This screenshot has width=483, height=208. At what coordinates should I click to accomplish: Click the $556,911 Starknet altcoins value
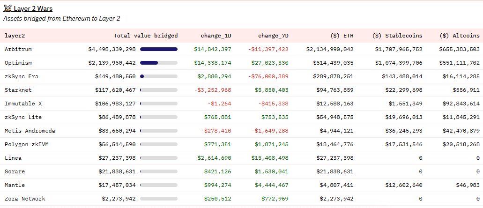(x=466, y=90)
